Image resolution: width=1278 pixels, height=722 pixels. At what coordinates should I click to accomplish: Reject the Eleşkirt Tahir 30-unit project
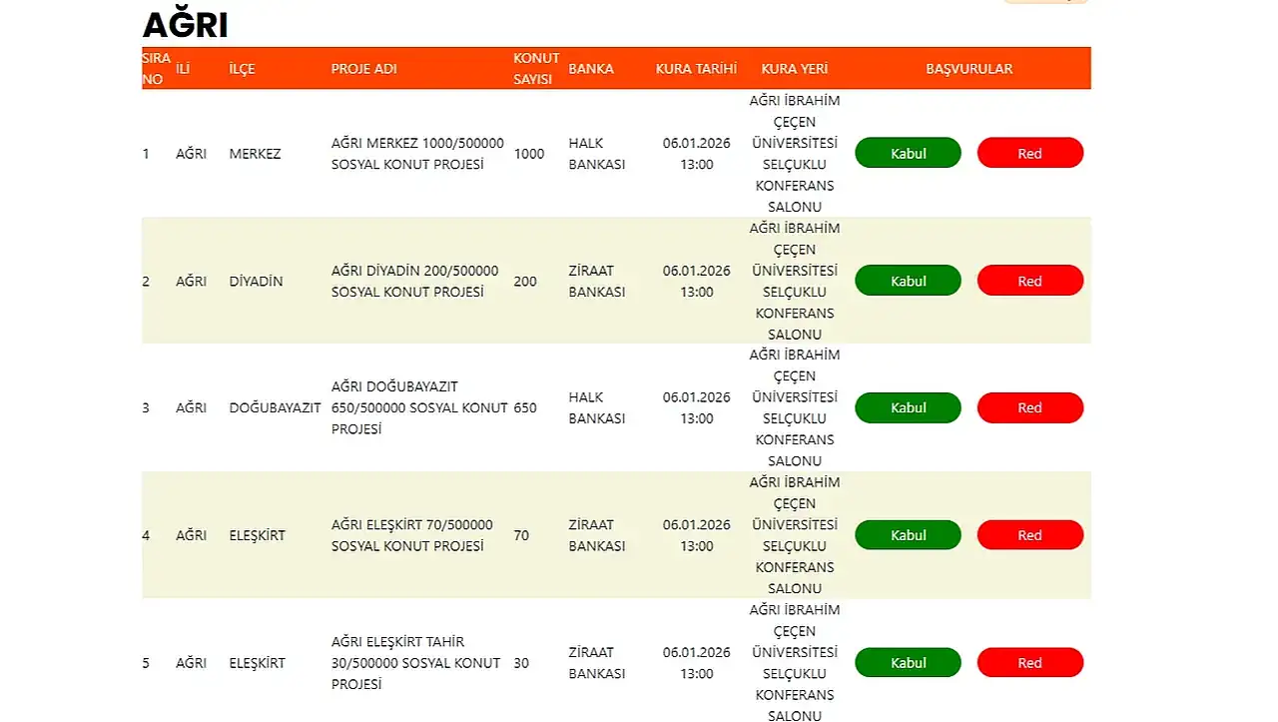pyautogui.click(x=1029, y=663)
